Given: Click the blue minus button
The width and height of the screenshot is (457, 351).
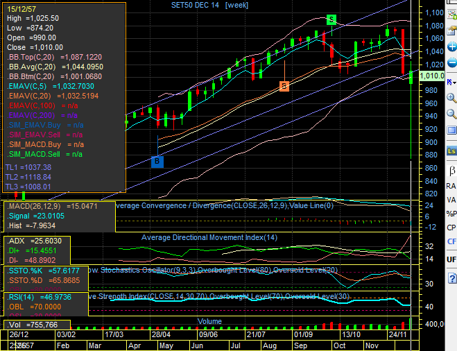Looking at the screenshot, I should point(452,62).
